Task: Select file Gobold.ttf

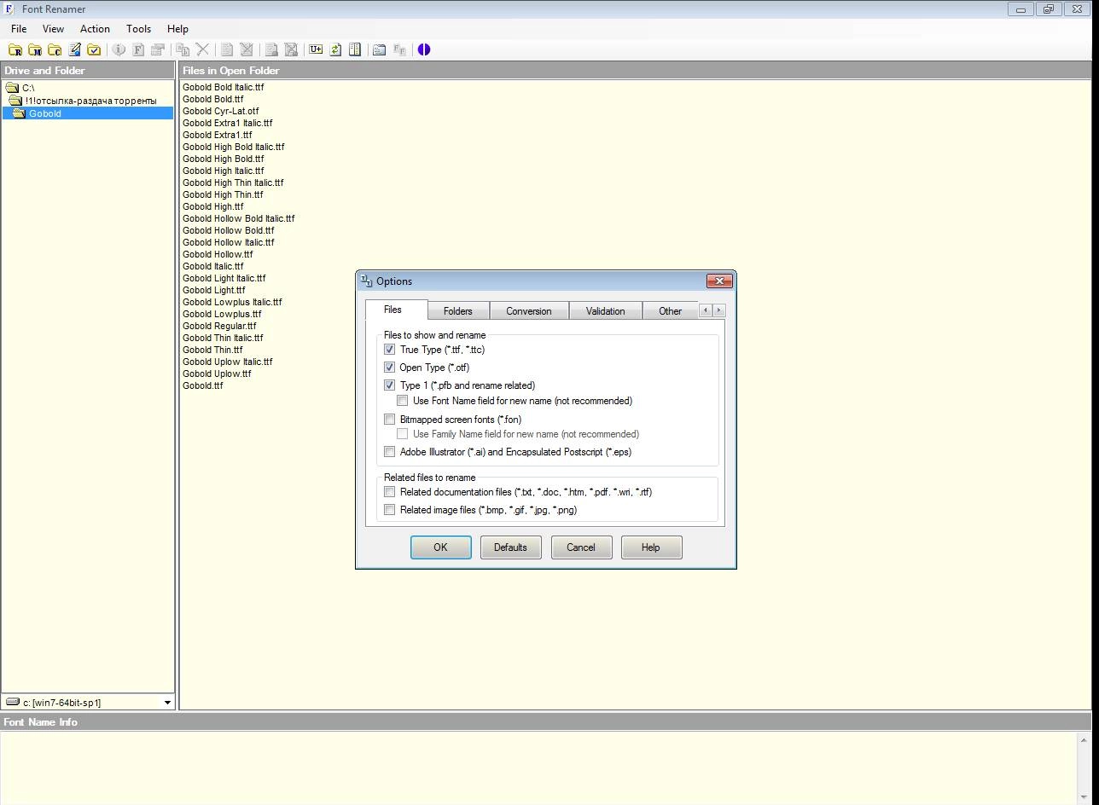Action: click(x=203, y=385)
